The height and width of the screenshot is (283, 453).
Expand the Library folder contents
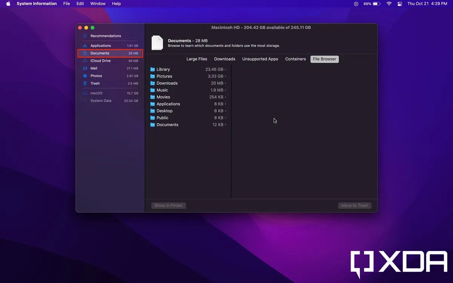click(x=226, y=69)
